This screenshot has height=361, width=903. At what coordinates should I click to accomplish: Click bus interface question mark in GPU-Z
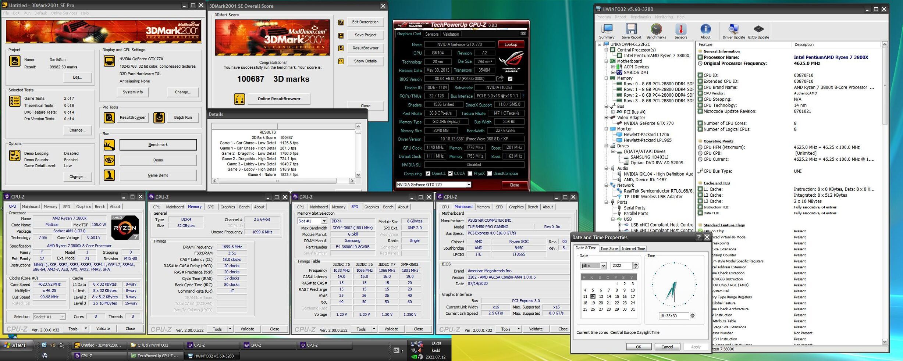point(523,96)
